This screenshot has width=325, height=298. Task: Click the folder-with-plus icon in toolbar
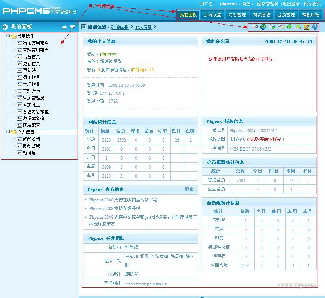(x=272, y=27)
